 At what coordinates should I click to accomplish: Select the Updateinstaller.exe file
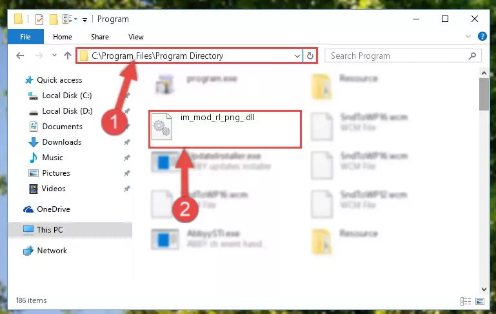(x=212, y=161)
